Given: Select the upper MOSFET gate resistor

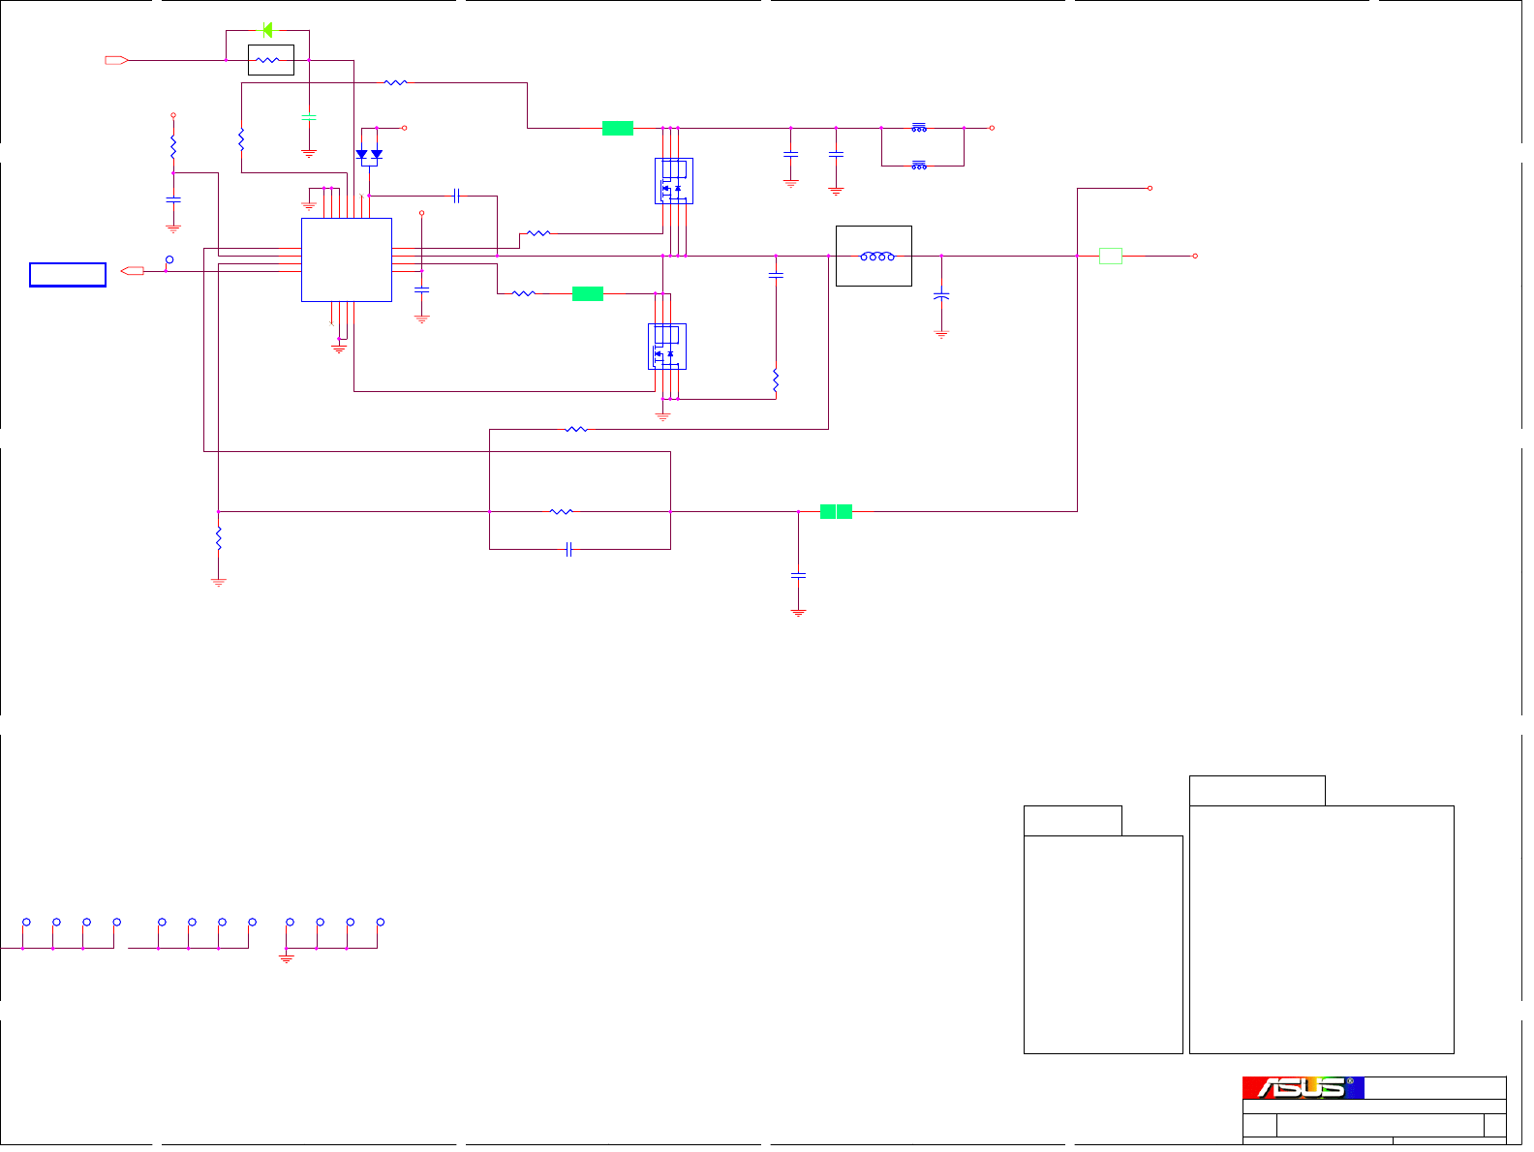Looking at the screenshot, I should coord(538,233).
